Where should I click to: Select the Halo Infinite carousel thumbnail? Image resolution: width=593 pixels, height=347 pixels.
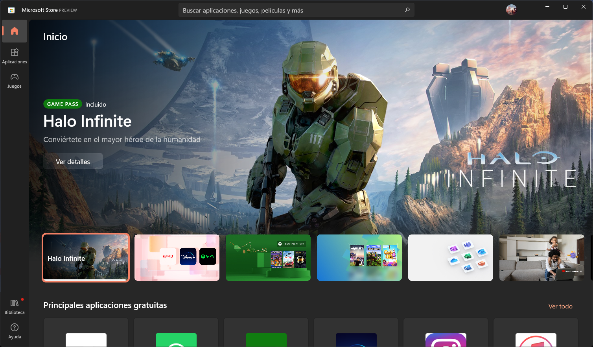[86, 258]
